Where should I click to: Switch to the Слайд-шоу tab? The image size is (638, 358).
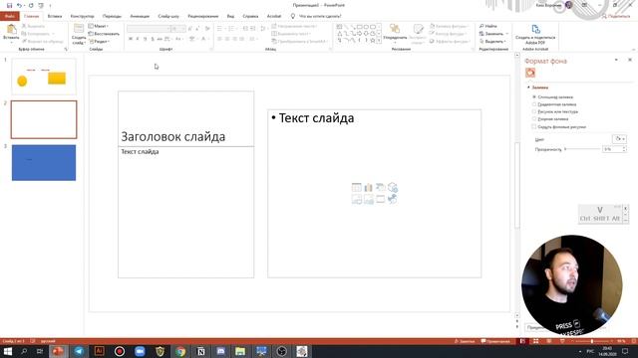pos(168,16)
